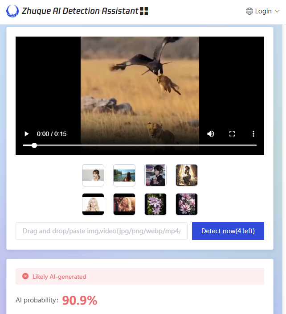Image resolution: width=286 pixels, height=314 pixels.
Task: Expand the Login dropdown chevron
Action: 277,11
